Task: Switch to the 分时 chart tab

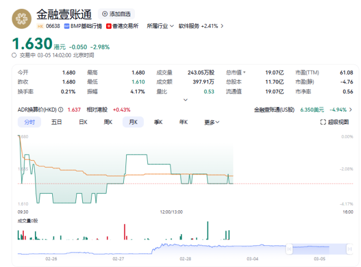Action: click(29, 122)
